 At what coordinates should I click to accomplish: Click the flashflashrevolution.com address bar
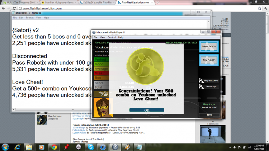137,8
